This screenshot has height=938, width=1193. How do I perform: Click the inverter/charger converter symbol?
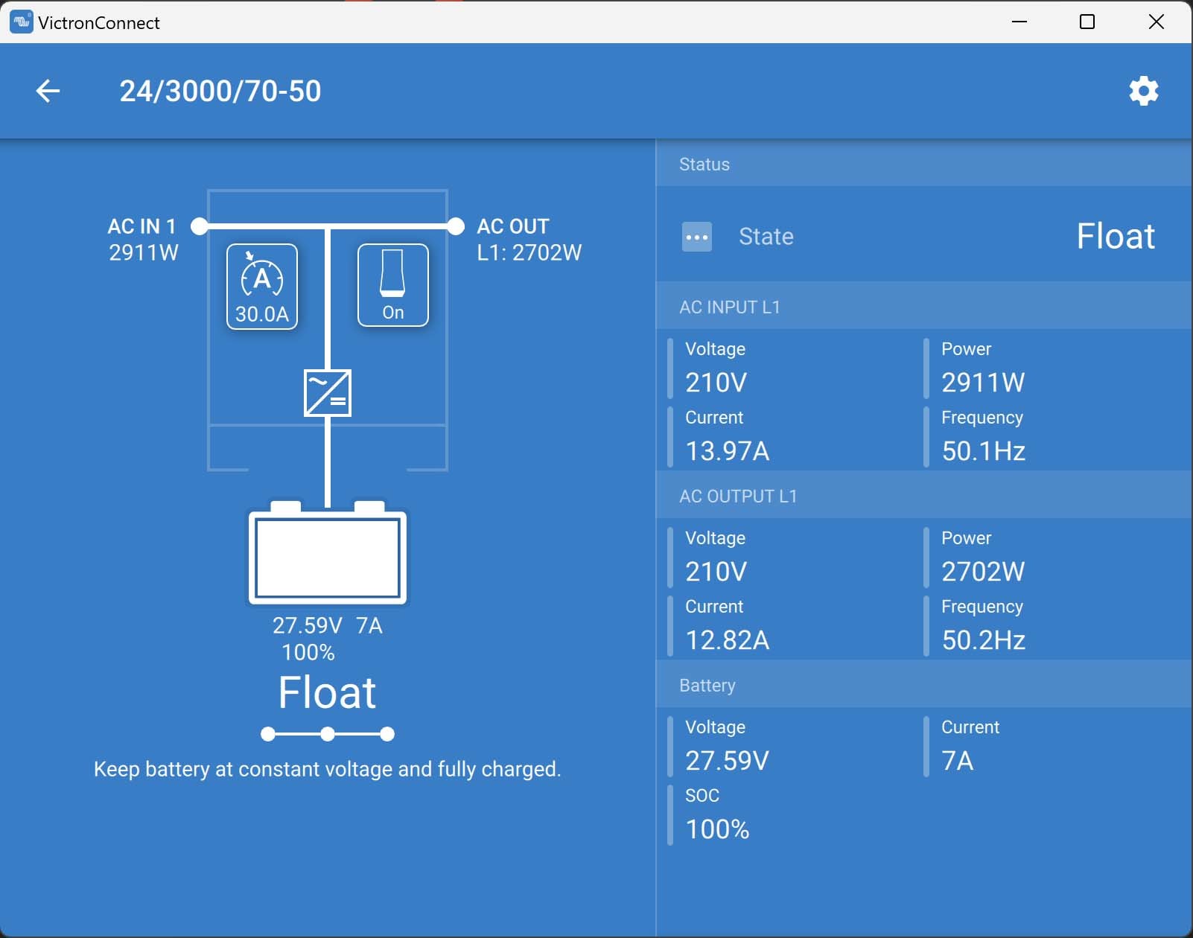pos(328,393)
